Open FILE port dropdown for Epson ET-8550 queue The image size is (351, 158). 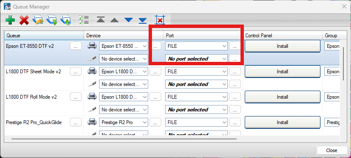[196, 46]
